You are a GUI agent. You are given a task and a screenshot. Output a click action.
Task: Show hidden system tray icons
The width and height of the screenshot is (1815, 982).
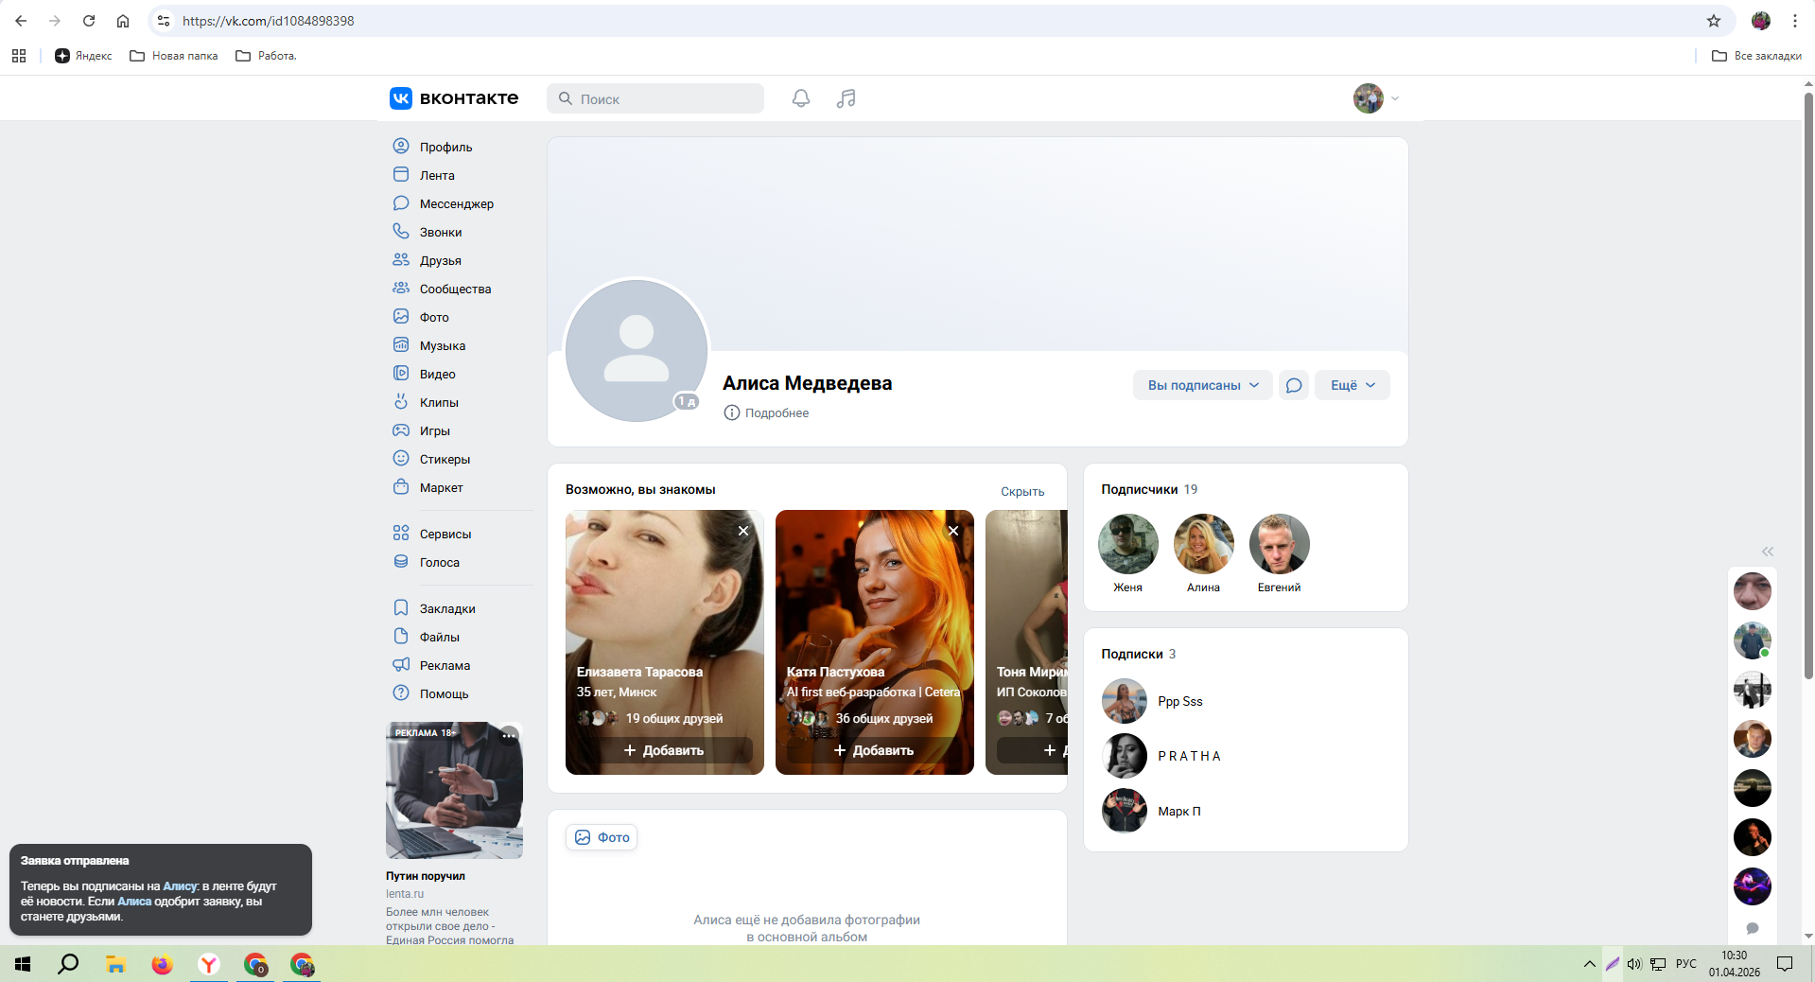tap(1589, 964)
